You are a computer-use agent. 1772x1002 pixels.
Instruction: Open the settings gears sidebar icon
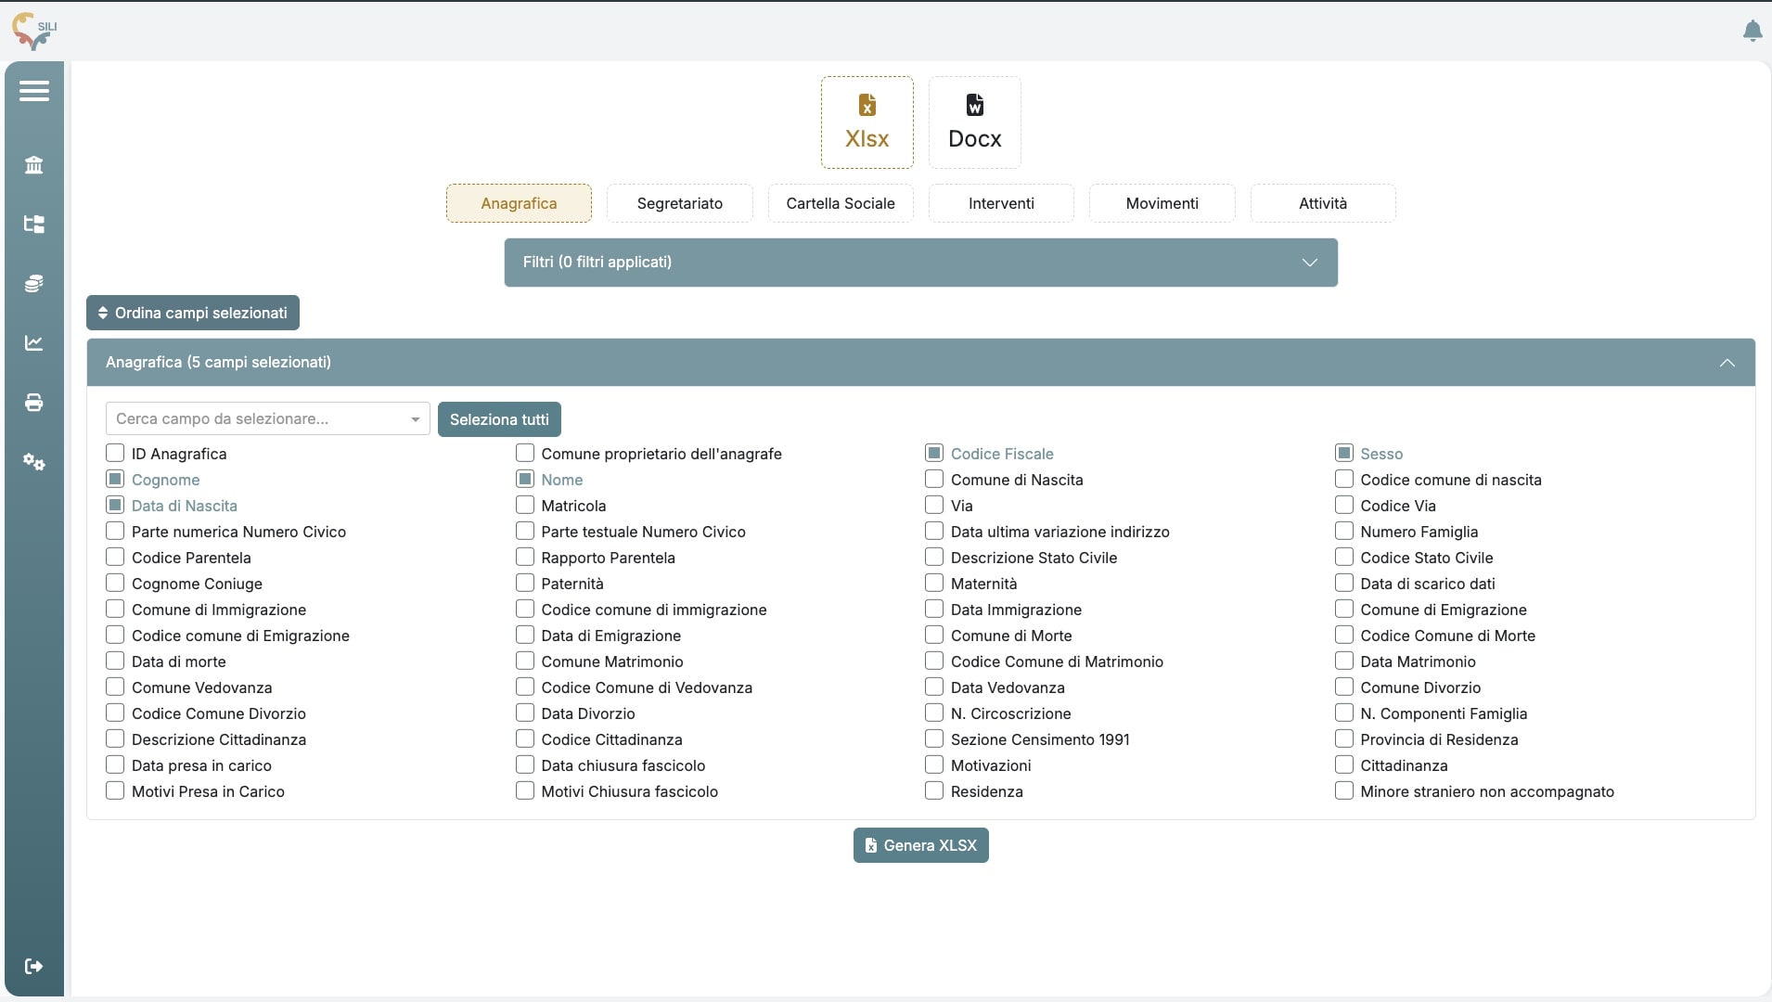click(x=34, y=462)
